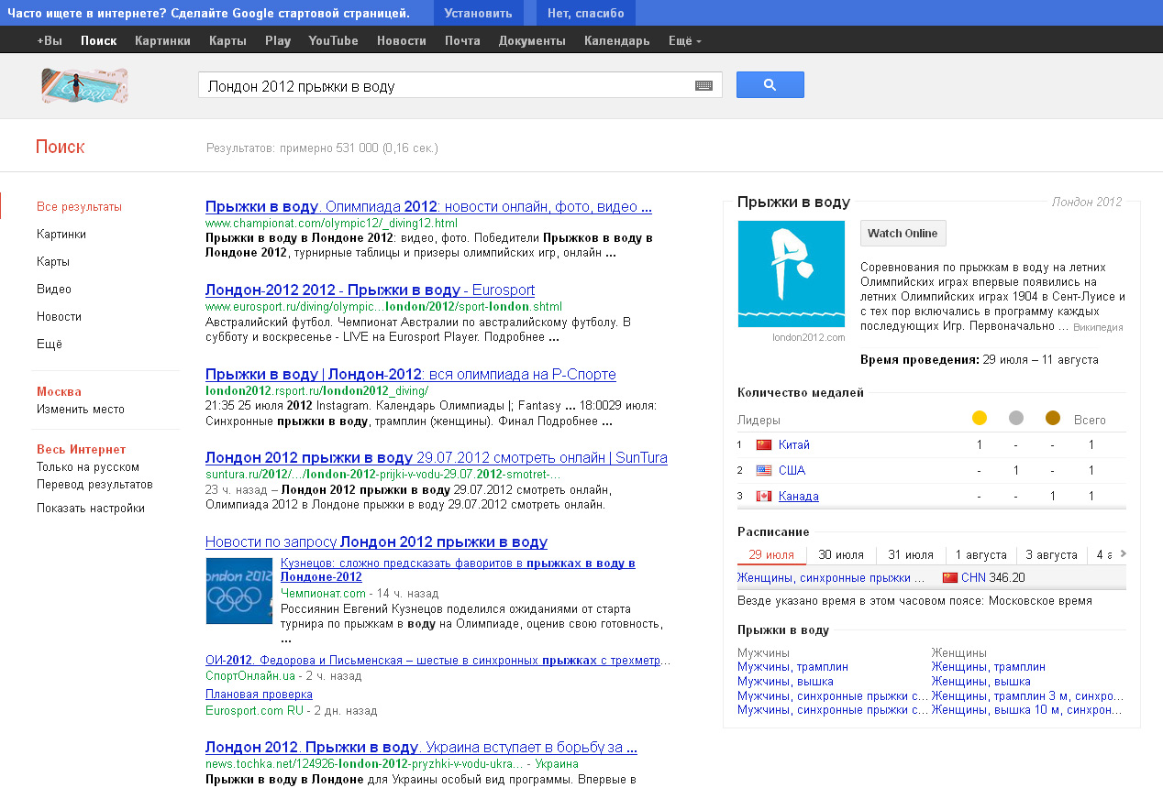Image resolution: width=1163 pixels, height=788 pixels.
Task: Click the diving pictogram image
Action: point(792,274)
